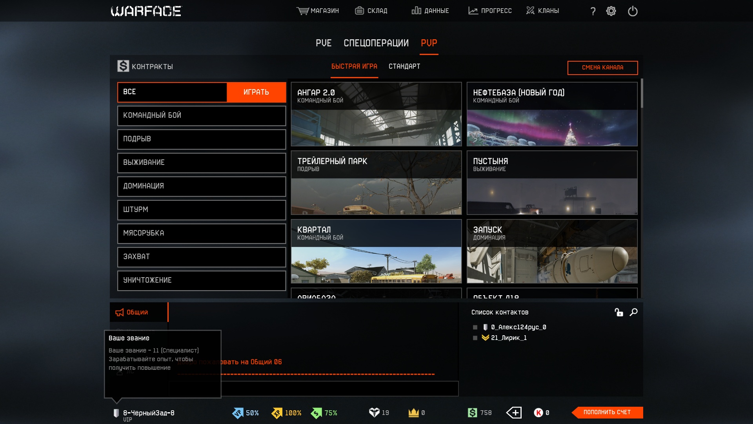Viewport: 753px width, 424px height.
Task: Switch to the Стандарт tab
Action: coord(404,66)
